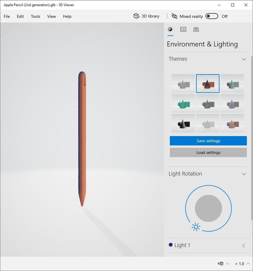The image size is (253, 271).
Task: Choose the orange and navy theme thumbnail
Action: tap(208, 84)
